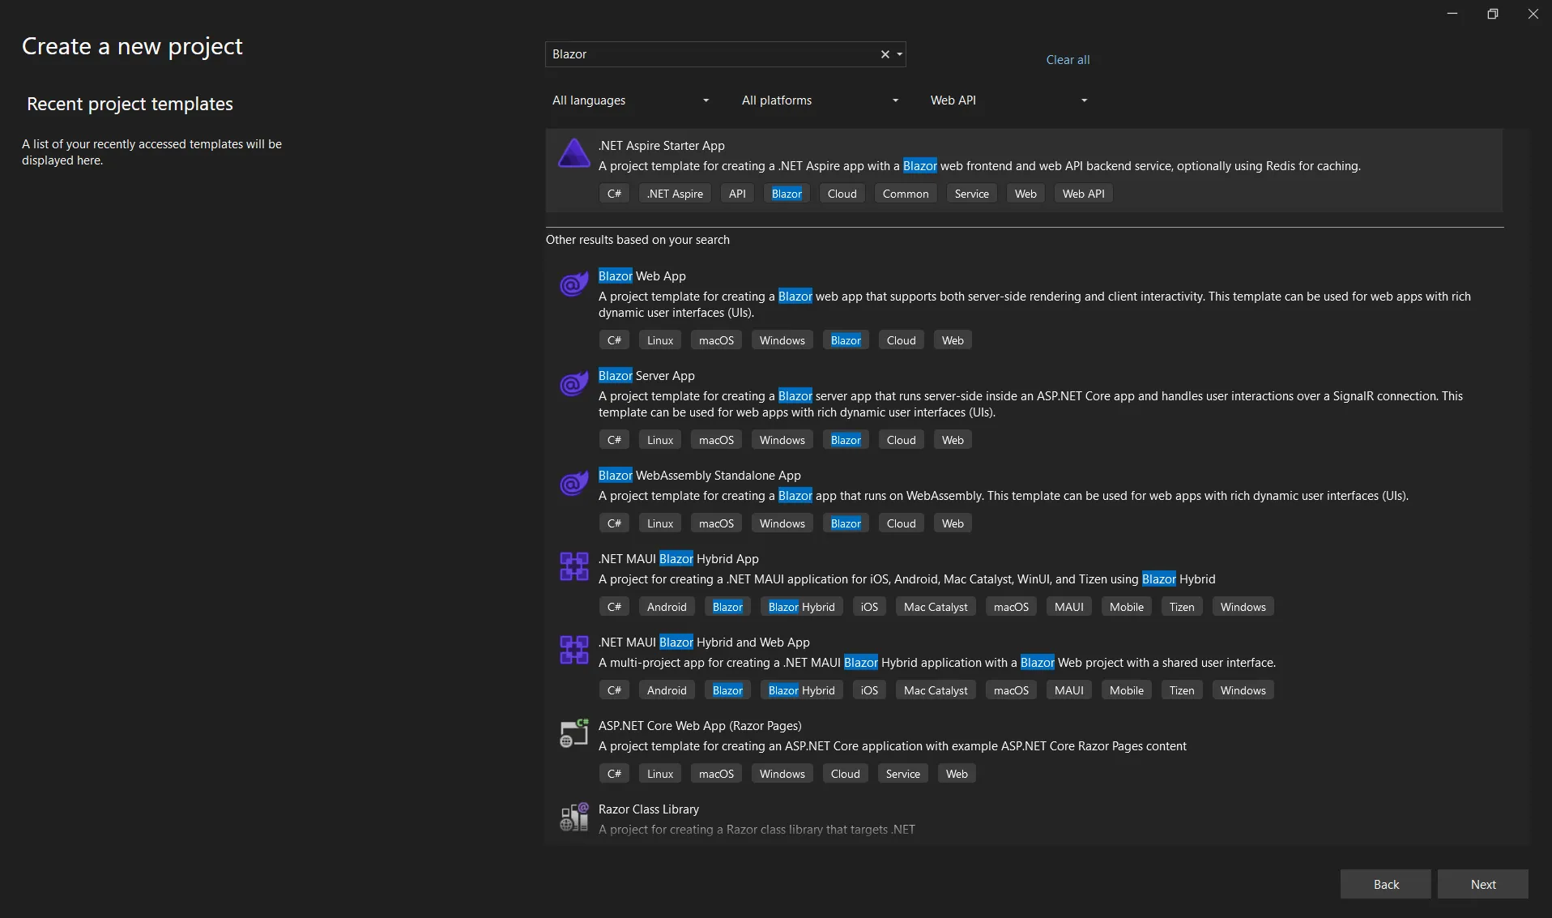Click Mac Catalyst tag under MAUI Hybrid and Web App
1552x918 pixels.
(x=935, y=690)
